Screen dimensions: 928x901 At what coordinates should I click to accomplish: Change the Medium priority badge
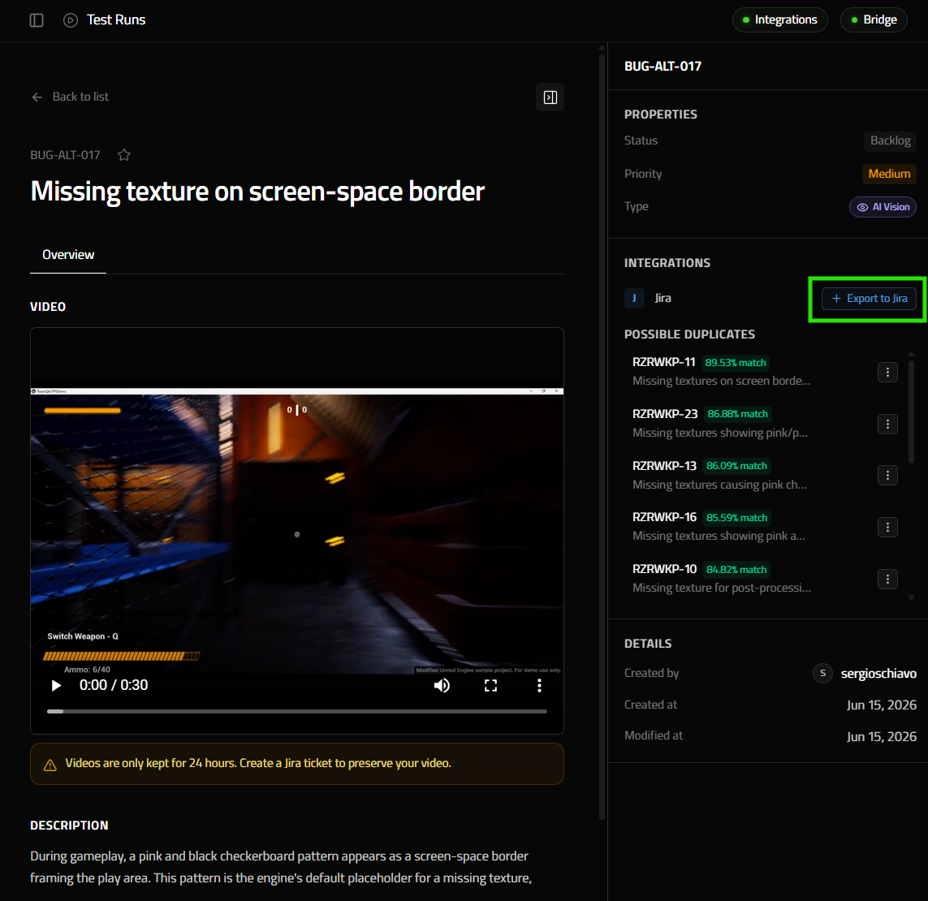coord(889,174)
